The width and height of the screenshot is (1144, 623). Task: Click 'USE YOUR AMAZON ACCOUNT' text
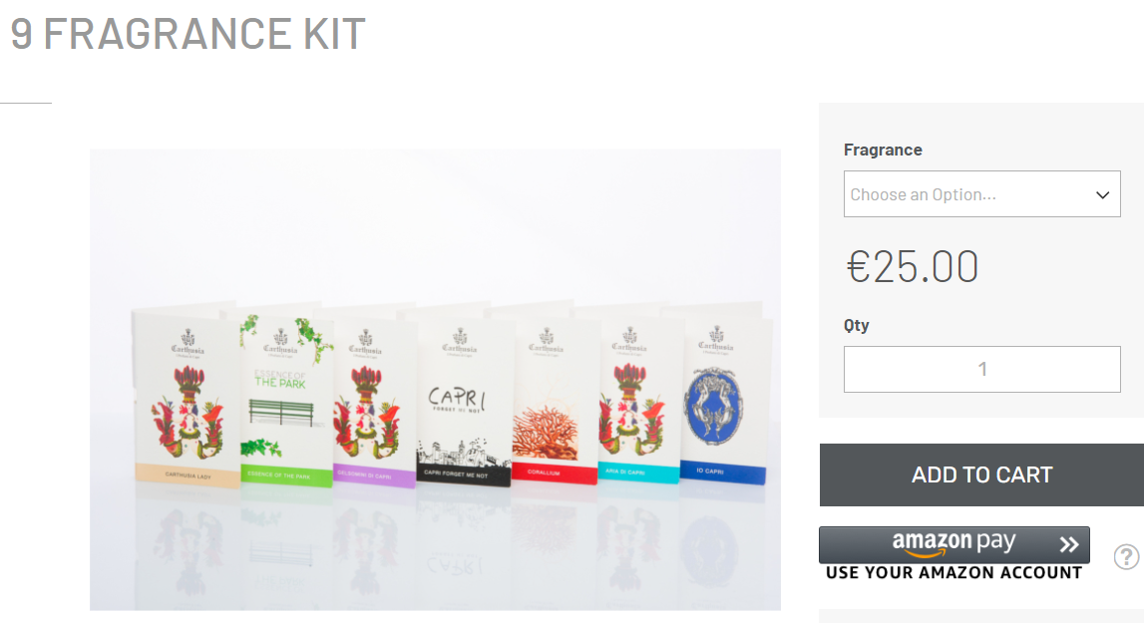tap(954, 573)
